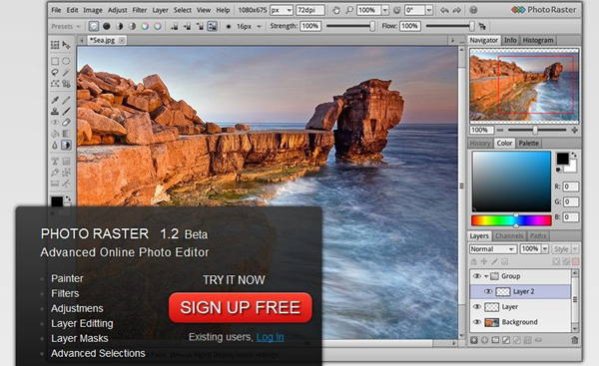The width and height of the screenshot is (599, 366).
Task: Open the Presets dropdown
Action: click(66, 26)
